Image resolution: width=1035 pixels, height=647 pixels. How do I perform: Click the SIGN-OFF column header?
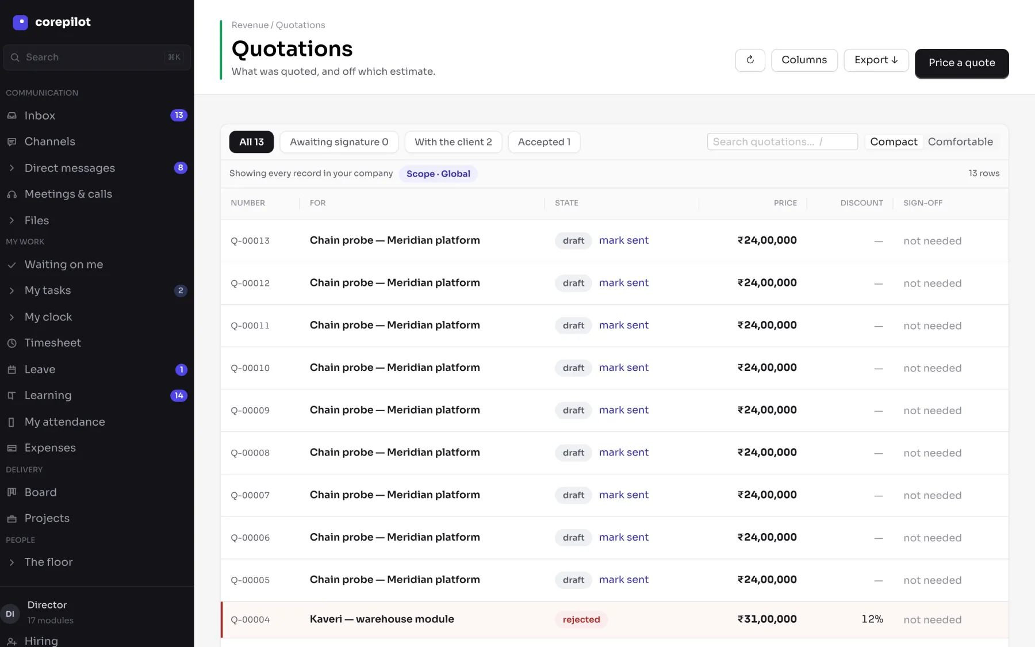point(922,203)
